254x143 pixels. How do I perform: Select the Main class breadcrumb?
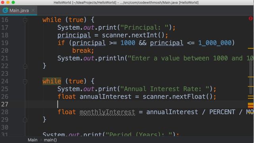pyautogui.click(x=33, y=140)
